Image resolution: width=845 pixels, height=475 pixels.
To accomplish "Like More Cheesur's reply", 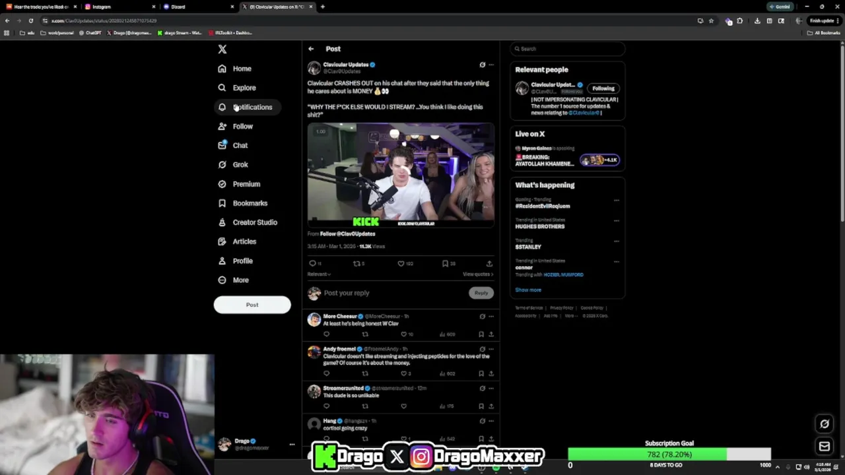I will click(404, 334).
